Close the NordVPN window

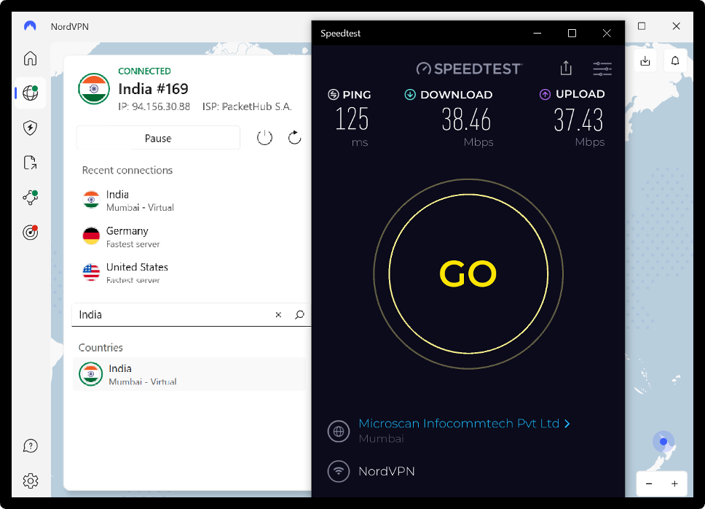676,26
